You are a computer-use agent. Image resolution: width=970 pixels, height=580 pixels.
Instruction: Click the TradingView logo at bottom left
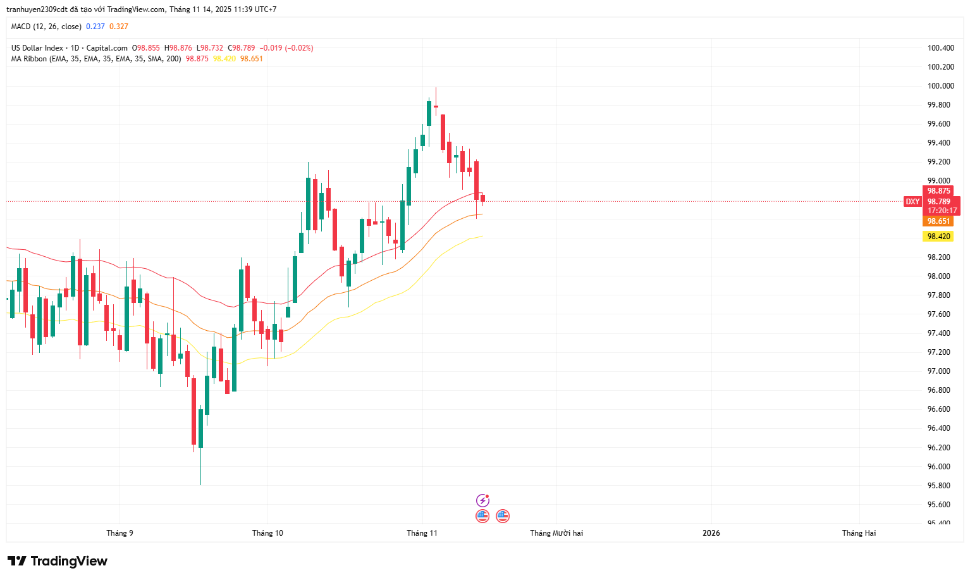tap(58, 561)
